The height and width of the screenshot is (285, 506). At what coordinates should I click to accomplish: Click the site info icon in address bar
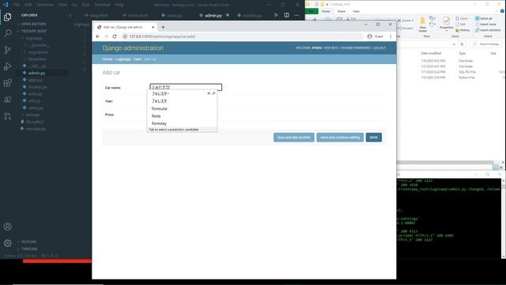(x=125, y=36)
